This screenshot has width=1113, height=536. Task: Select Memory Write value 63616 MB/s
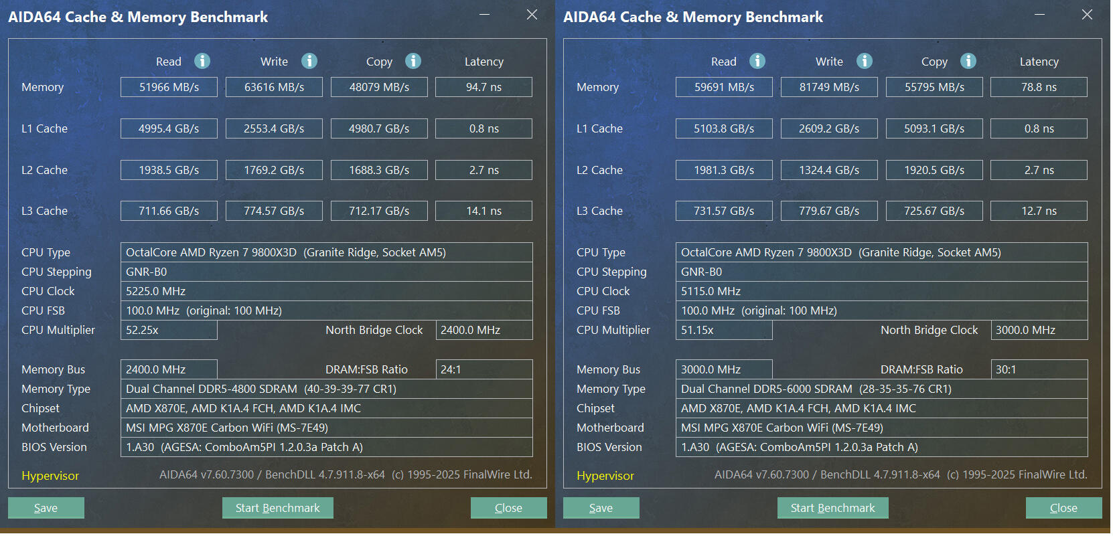(274, 87)
